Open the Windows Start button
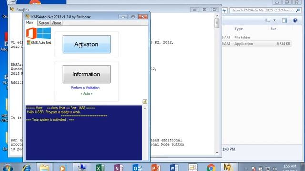Screen dimensions: 305x171 tap(8, 168)
